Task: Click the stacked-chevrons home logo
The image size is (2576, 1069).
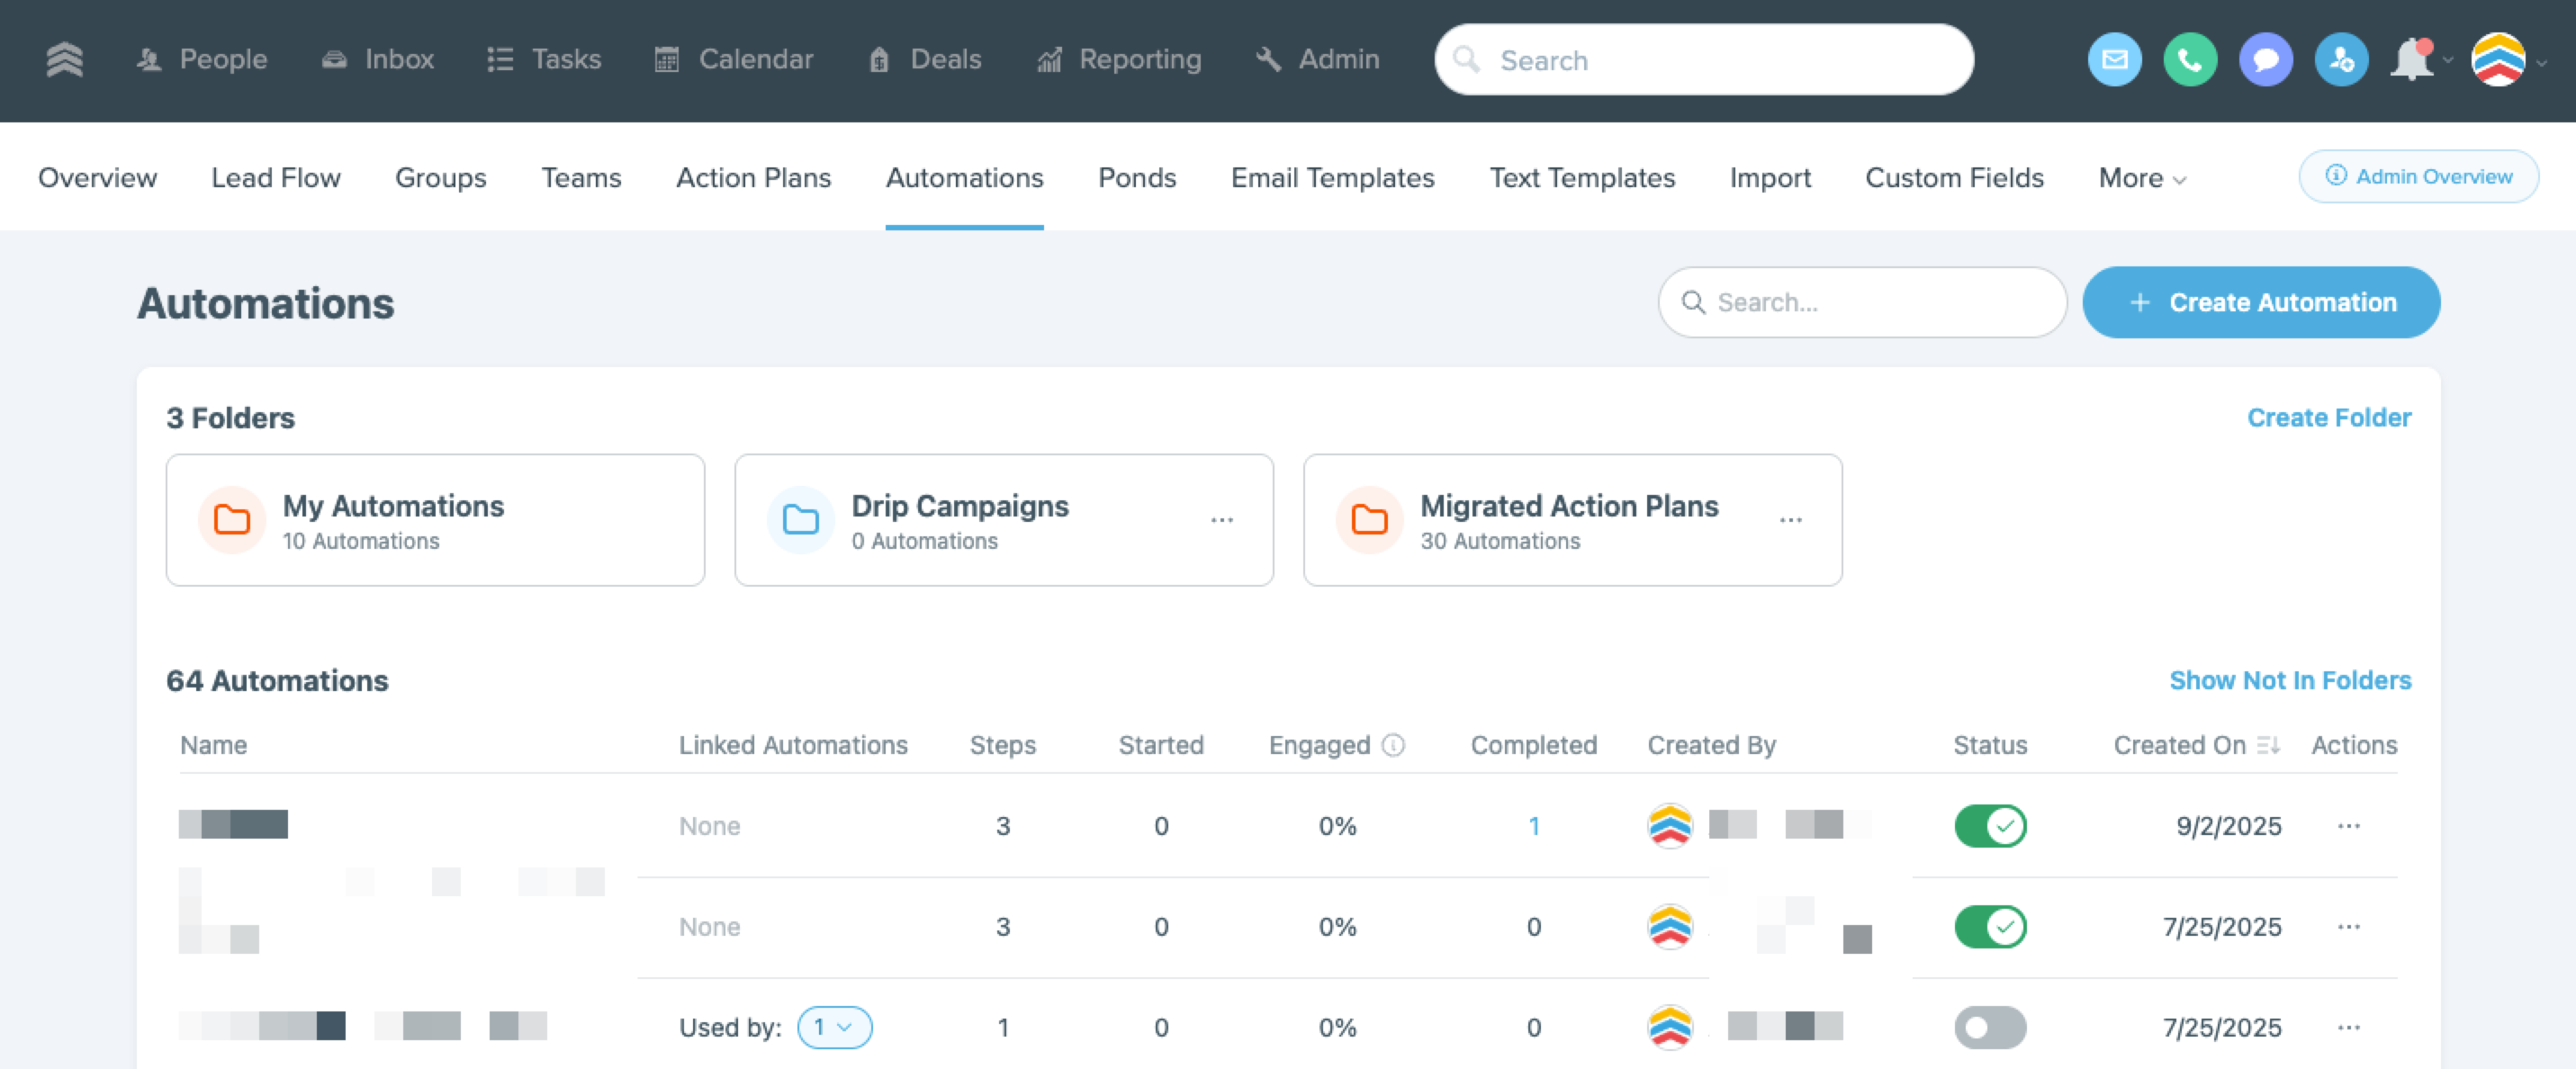Action: click(65, 60)
